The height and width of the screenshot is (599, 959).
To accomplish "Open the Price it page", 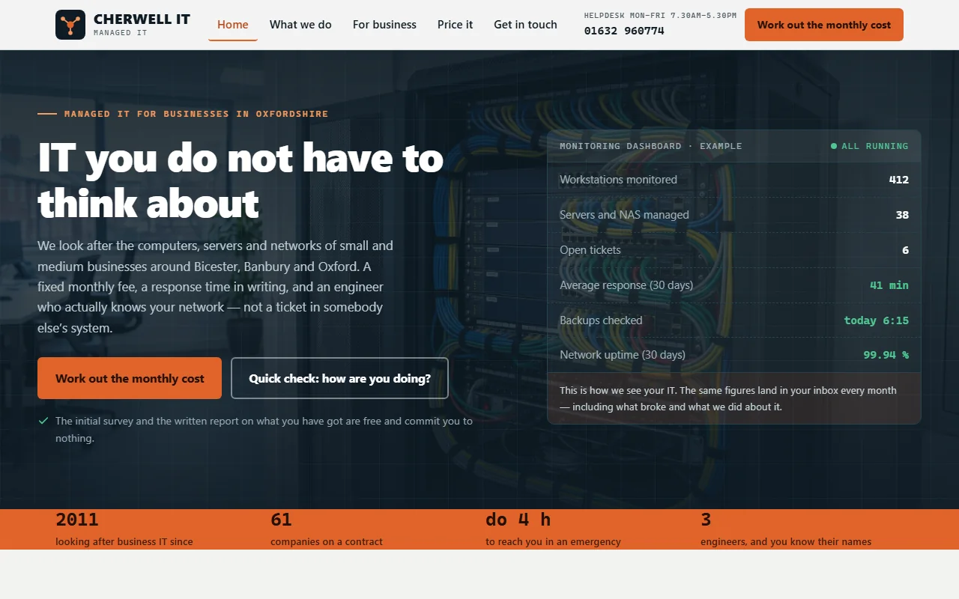I will coord(456,25).
